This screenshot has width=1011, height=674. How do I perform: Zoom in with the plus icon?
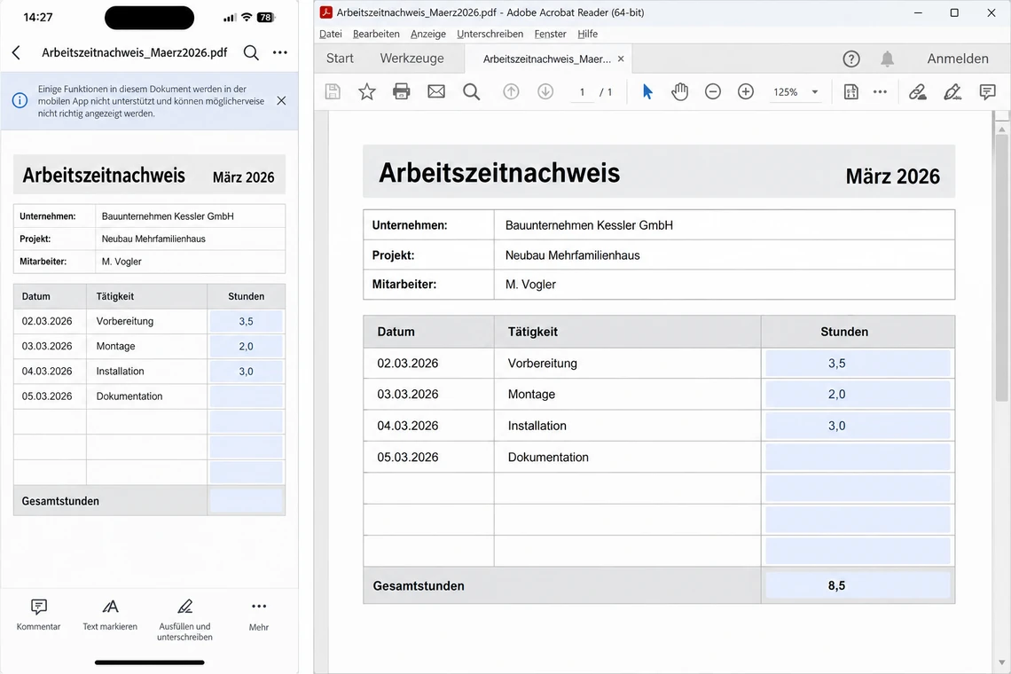pyautogui.click(x=745, y=91)
